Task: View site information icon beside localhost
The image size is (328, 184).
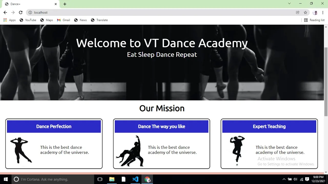Action: tap(30, 13)
